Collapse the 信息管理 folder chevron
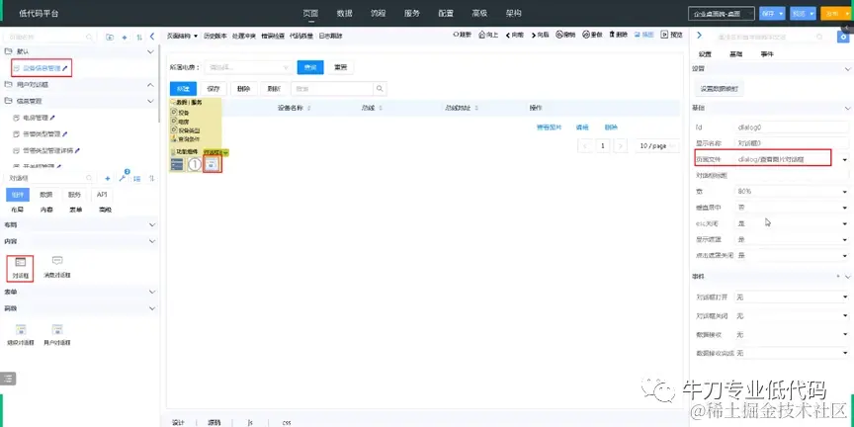 tap(151, 101)
